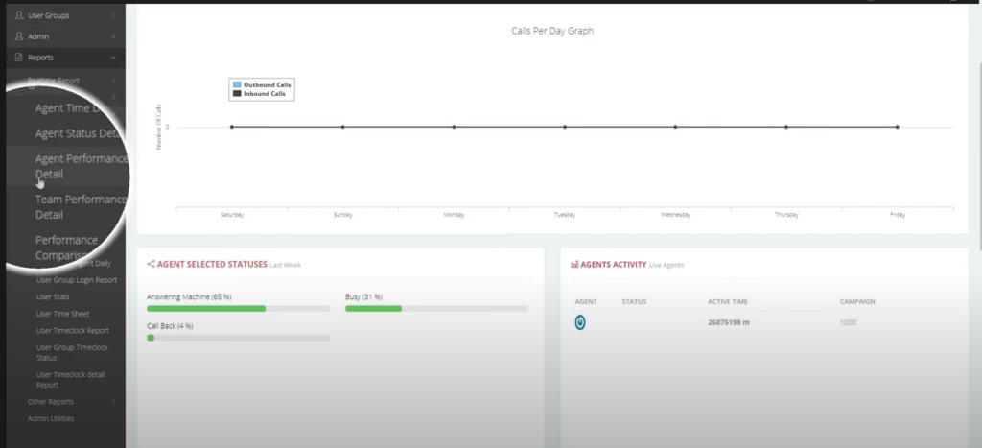Click the Wednesday data point on graph
982x448 pixels.
[675, 127]
